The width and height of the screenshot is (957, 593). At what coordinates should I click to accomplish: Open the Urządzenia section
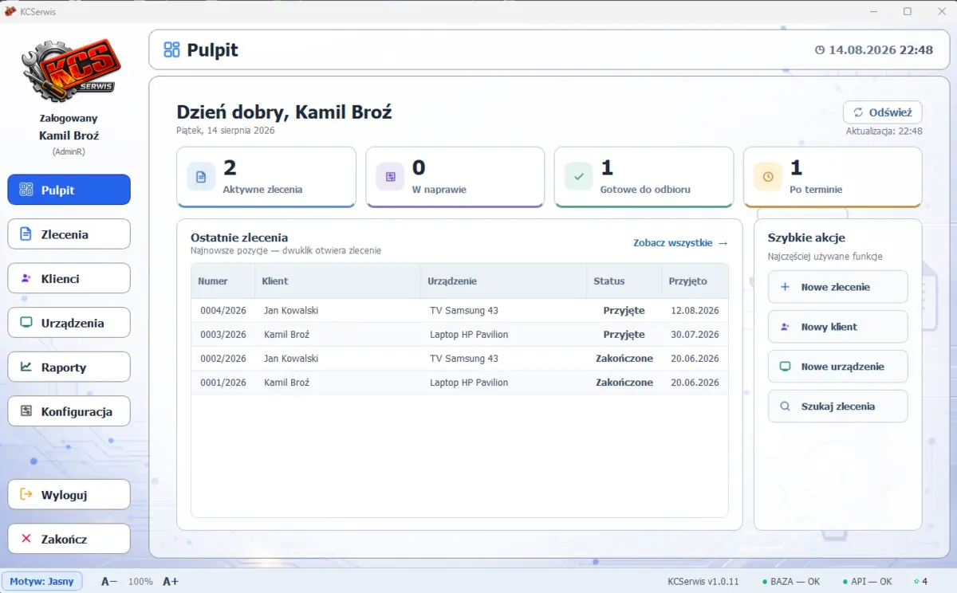[x=69, y=323]
